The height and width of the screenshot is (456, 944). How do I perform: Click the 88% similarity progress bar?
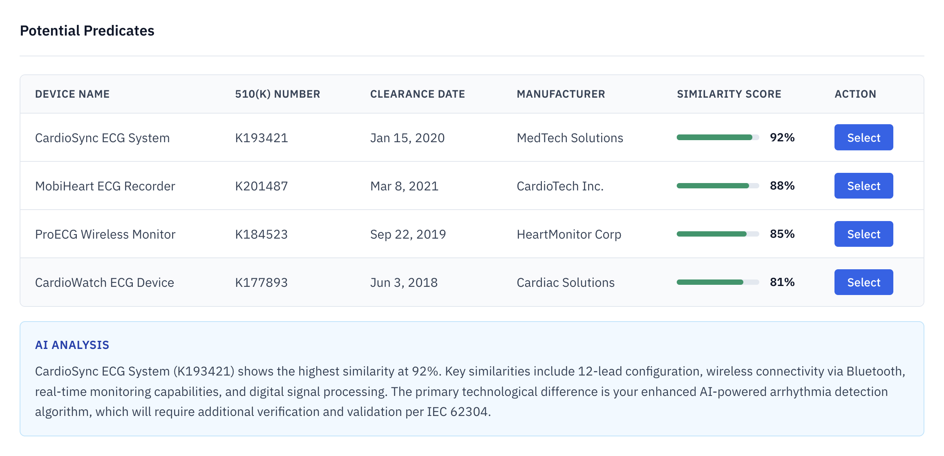tap(718, 186)
